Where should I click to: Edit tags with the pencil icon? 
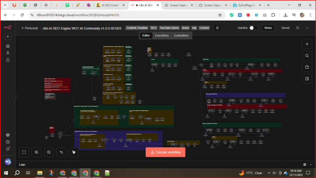click(218, 28)
